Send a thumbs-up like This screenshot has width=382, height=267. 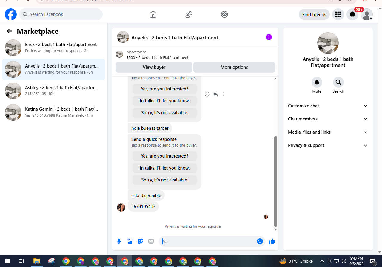click(x=272, y=241)
